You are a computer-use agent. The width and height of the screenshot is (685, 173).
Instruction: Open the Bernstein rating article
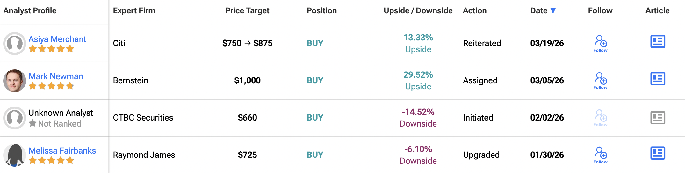point(658,79)
